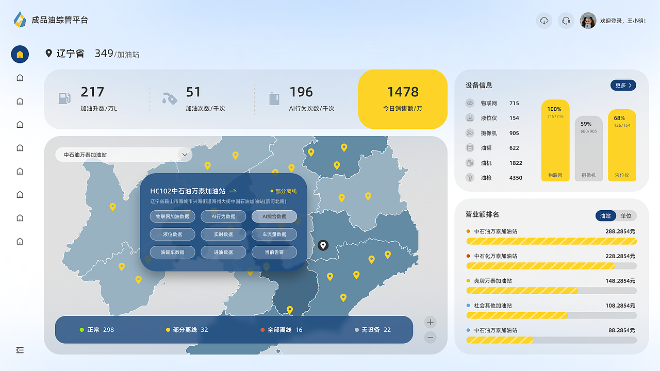660x371 pixels.
Task: Click the 摄像机 59% gray bar
Action: coord(589,148)
